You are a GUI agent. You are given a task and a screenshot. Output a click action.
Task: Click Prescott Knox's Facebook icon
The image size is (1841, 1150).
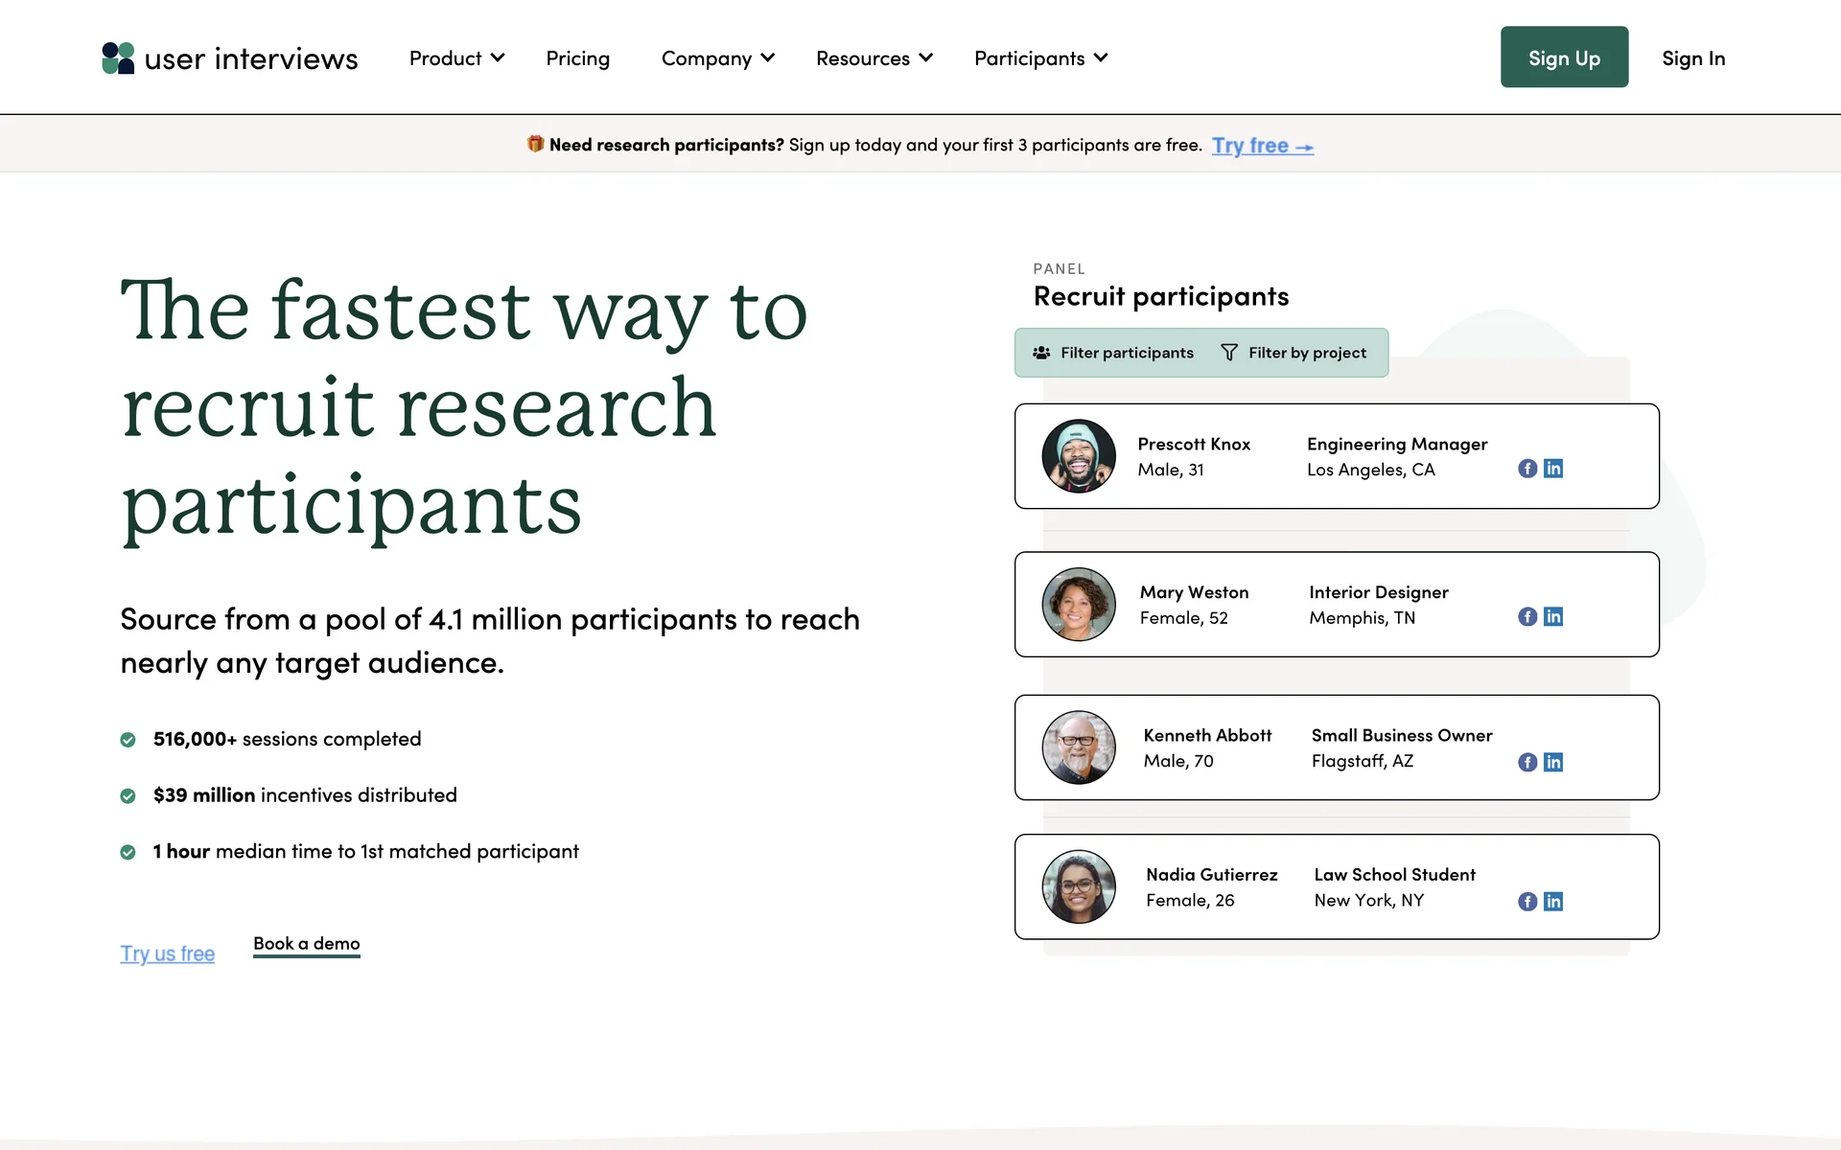(x=1527, y=469)
